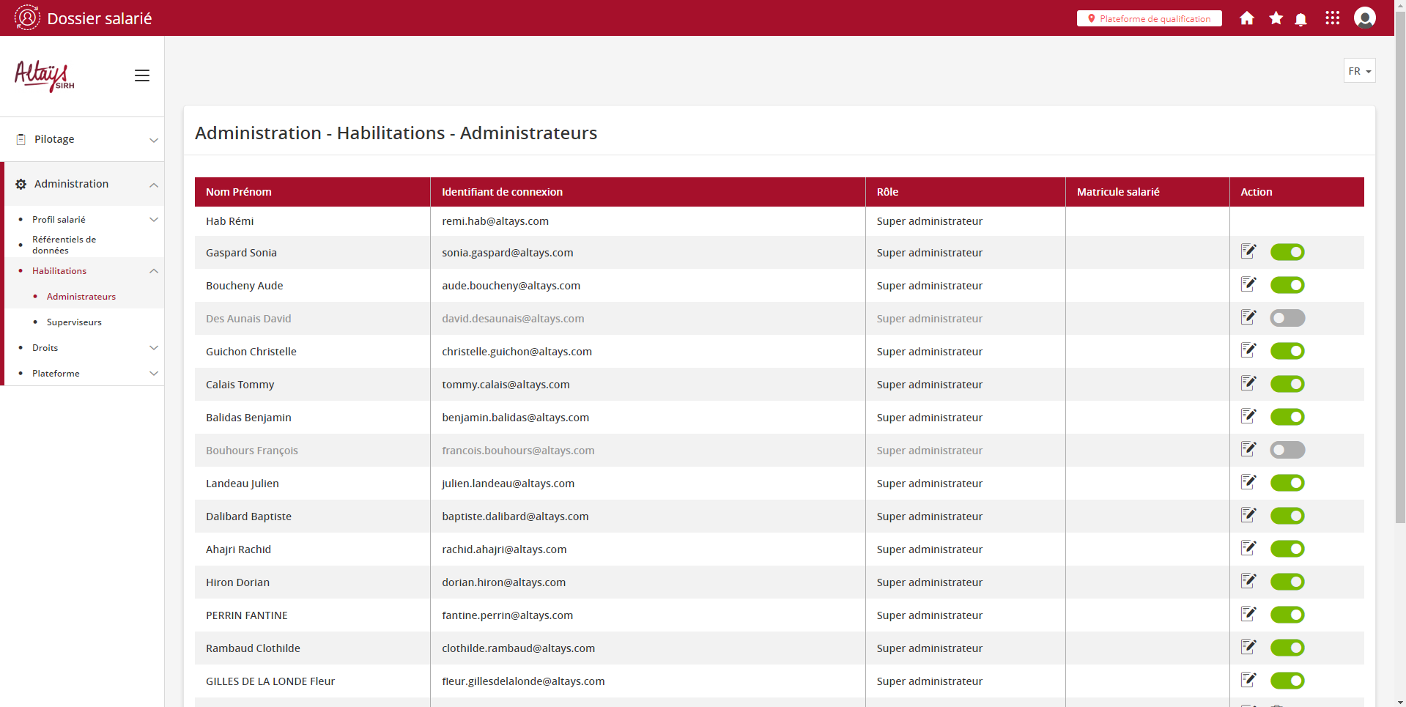Expand the Pilotage menu section
This screenshot has width=1406, height=707.
click(x=82, y=139)
